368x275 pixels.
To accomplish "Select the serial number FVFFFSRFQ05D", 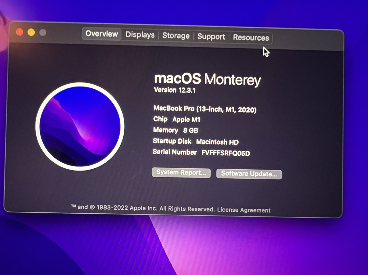I will pyautogui.click(x=226, y=153).
